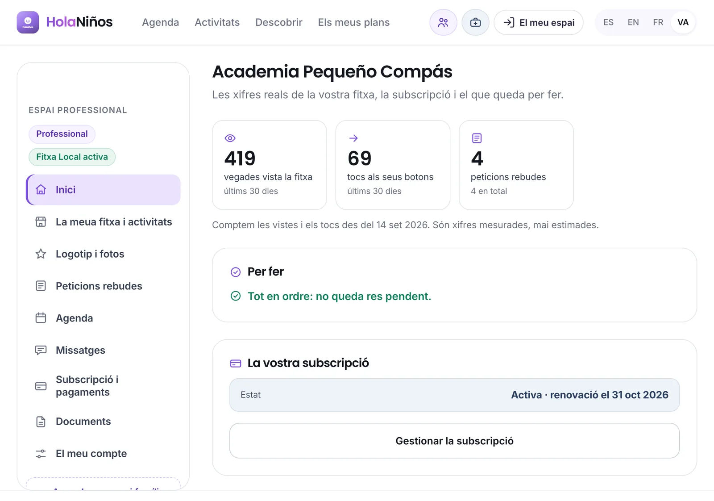Viewport: 714px width, 501px height.
Task: Click the star icon for Logotip i fotos
Action: click(x=41, y=254)
